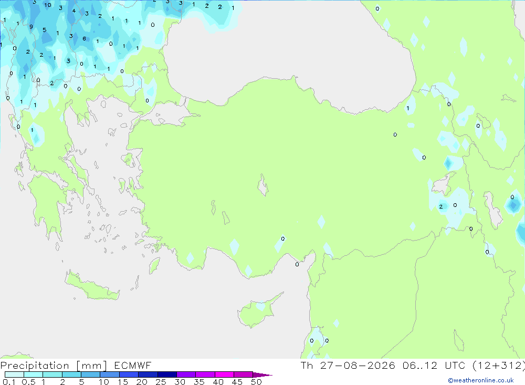Image resolution: width=525 pixels, height=385 pixels.
Task: Select the 'Th 27-08-2026' date text
Action: click(x=348, y=365)
